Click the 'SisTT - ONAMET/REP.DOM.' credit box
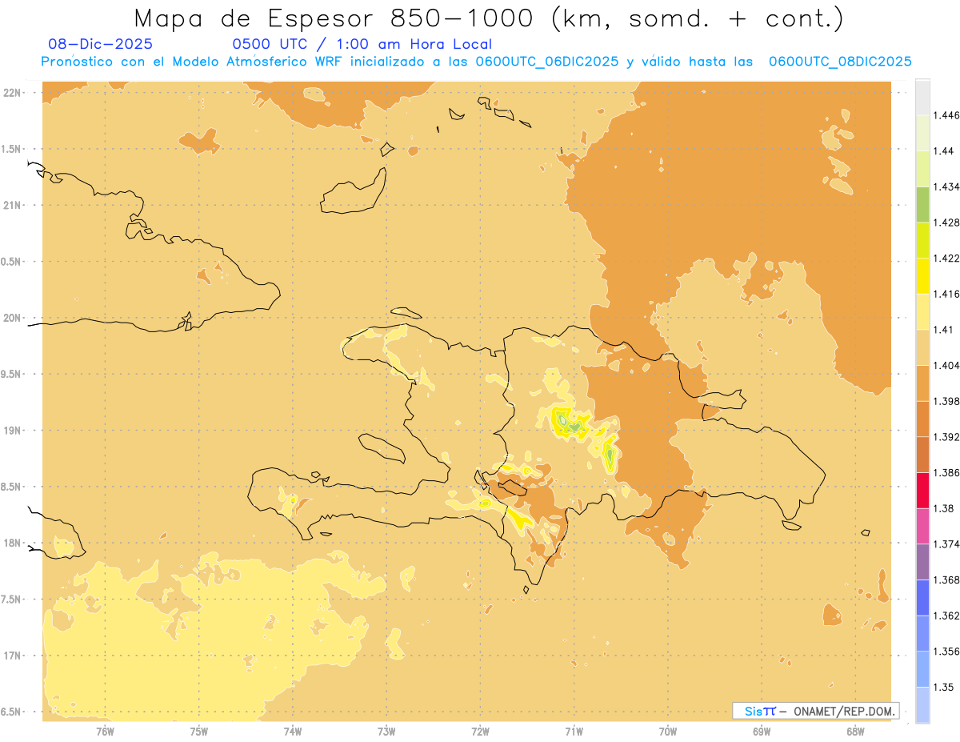Screen dimensions: 960x742 (x=815, y=711)
